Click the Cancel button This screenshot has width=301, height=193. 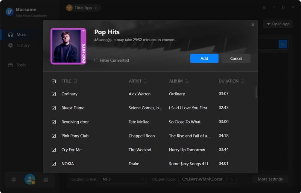236,59
